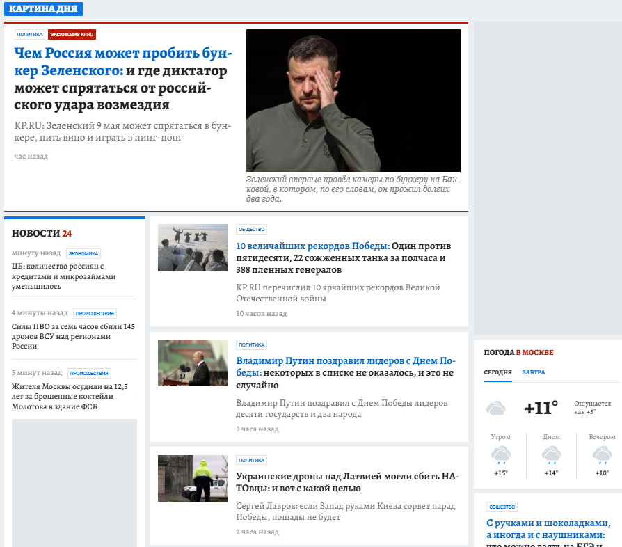Select the Сегодня weather tab
The height and width of the screenshot is (547, 622).
pos(498,372)
